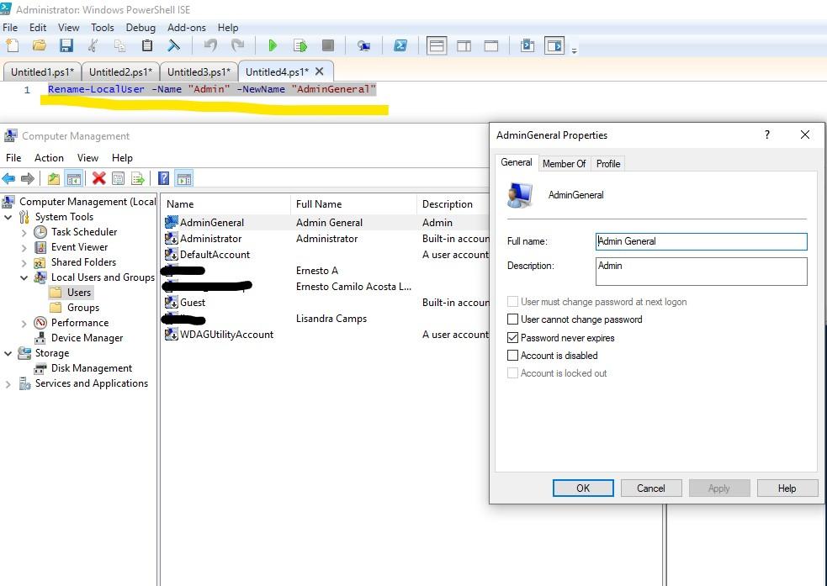Click Undo arrow in ISE toolbar
The height and width of the screenshot is (586, 827).
point(210,46)
